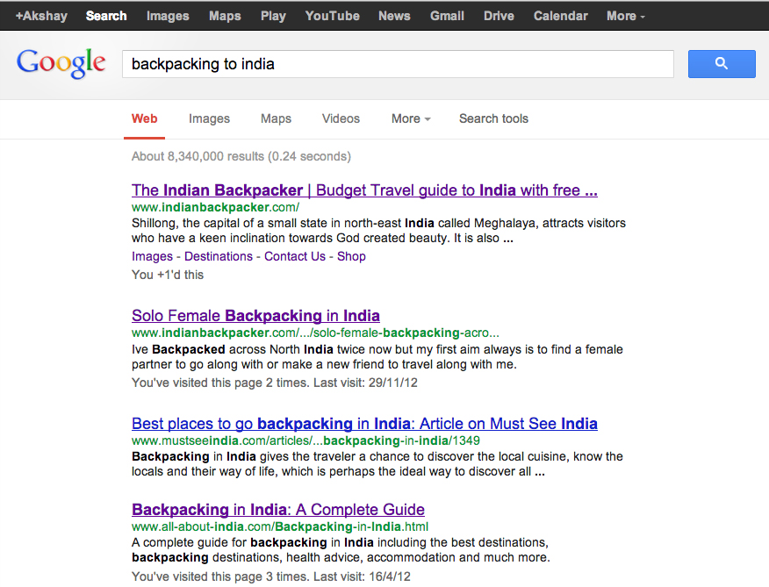This screenshot has height=587, width=769.
Task: Click 'You've visited this page 3 times' note
Action: point(270,576)
